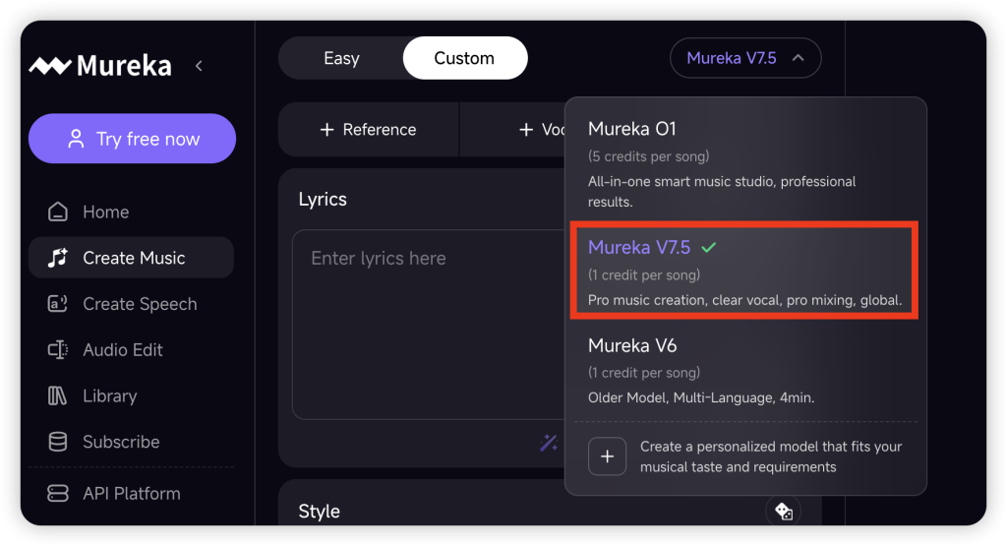Image resolution: width=1007 pixels, height=546 pixels.
Task: Click the Library books icon
Action: [x=58, y=396]
